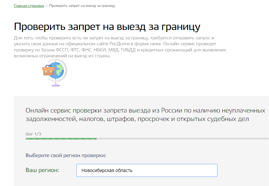The image size is (269, 186).
Task: Select the Ваш регион input field
Action: click(x=147, y=170)
